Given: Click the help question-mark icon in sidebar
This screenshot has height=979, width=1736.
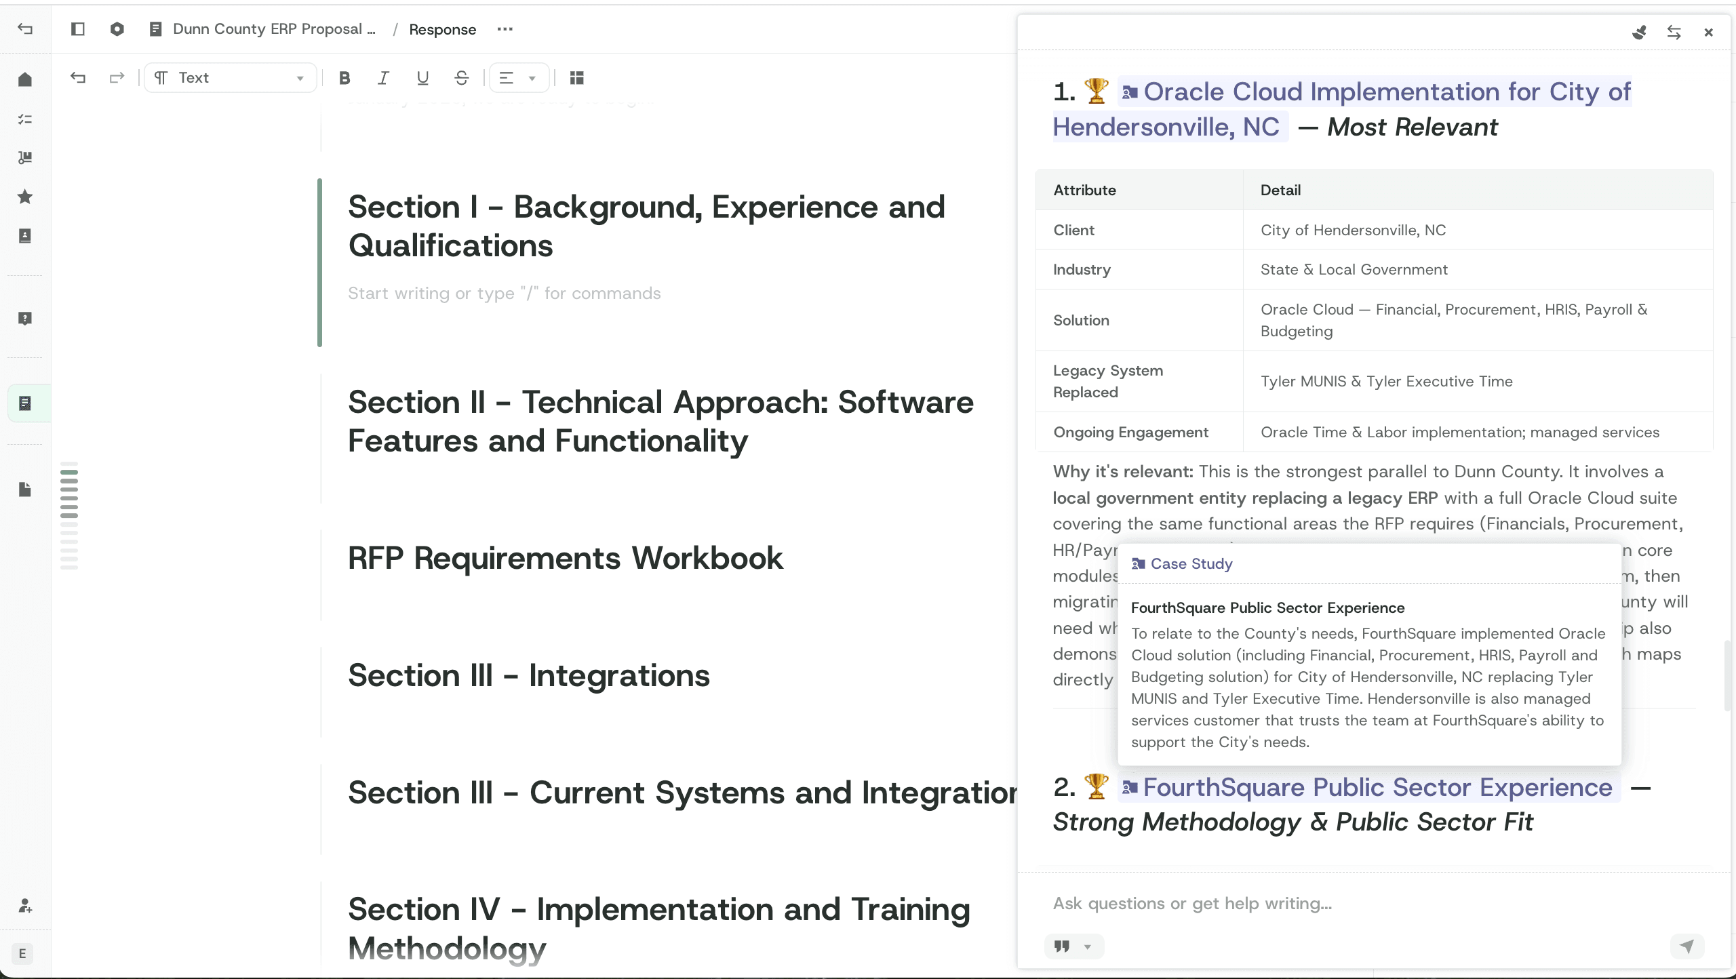Looking at the screenshot, I should [25, 318].
